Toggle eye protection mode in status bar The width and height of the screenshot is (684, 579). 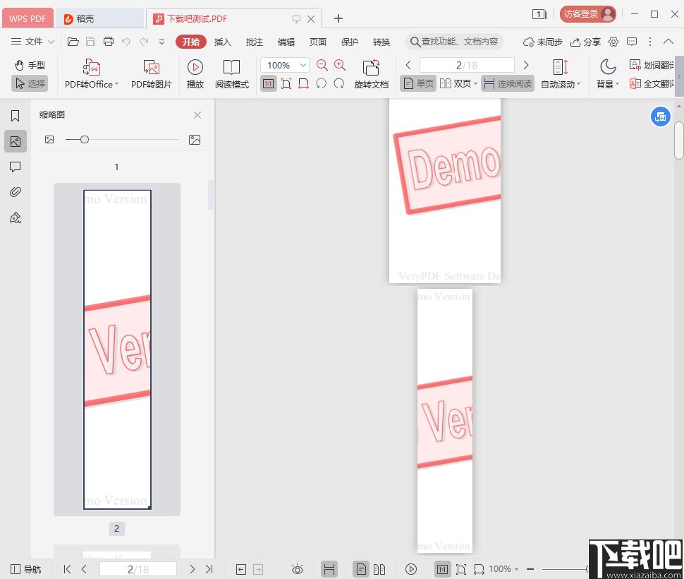298,569
